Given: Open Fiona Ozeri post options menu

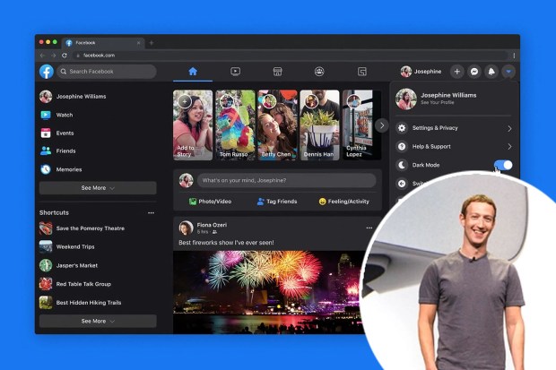Looking at the screenshot, I should click(x=369, y=228).
